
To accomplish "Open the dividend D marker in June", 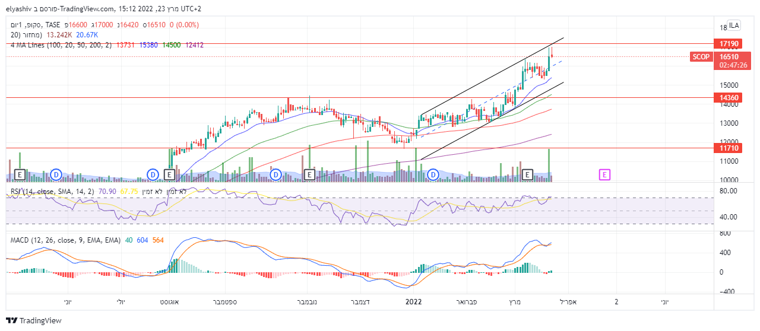I will coord(56,174).
